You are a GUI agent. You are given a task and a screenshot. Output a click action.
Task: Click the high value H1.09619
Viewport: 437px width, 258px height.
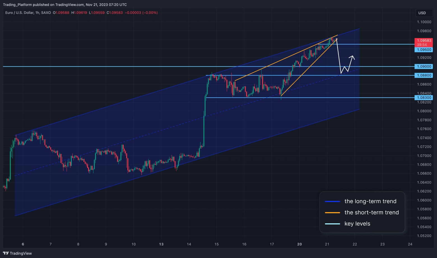[x=79, y=13]
